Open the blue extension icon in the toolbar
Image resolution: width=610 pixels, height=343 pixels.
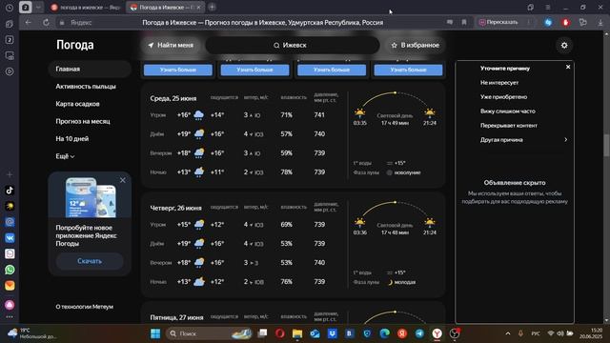[548, 23]
